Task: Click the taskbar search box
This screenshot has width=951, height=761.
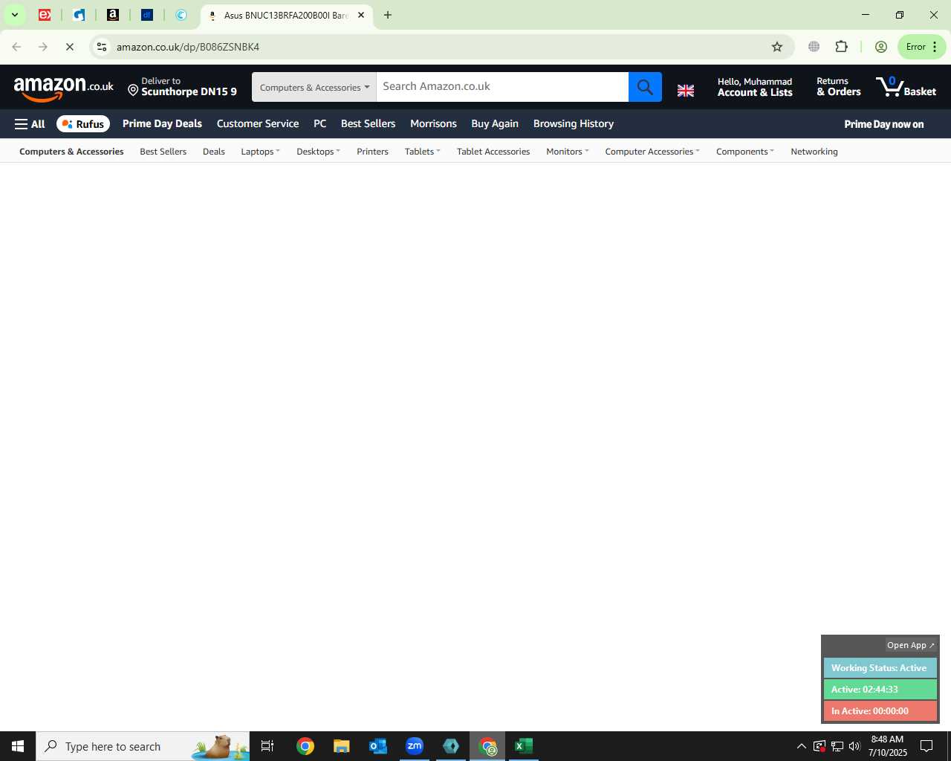Action: tap(143, 746)
